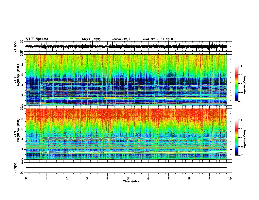Image resolution: width=259 pixels, height=200 pixels.
Task: Click the 'ch.1(V)' waveform axis label
Action: point(16,46)
